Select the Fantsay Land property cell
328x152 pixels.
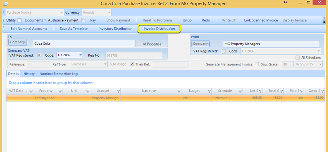pyautogui.click(x=48, y=98)
